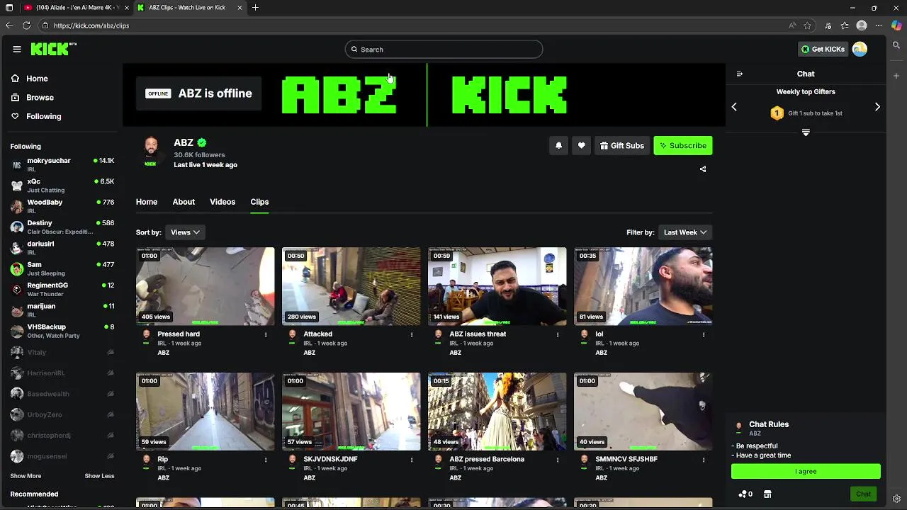Open a new browser tab

(255, 8)
